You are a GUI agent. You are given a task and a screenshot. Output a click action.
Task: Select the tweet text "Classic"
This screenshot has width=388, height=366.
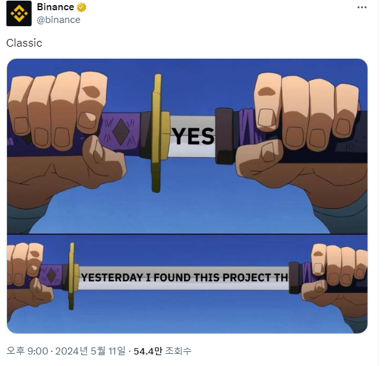pyautogui.click(x=24, y=43)
